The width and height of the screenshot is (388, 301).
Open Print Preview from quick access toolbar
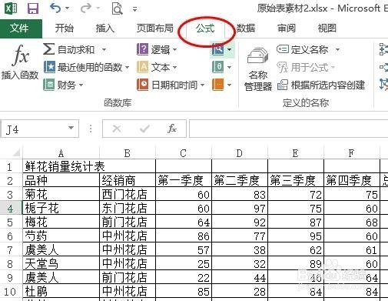tap(117, 8)
